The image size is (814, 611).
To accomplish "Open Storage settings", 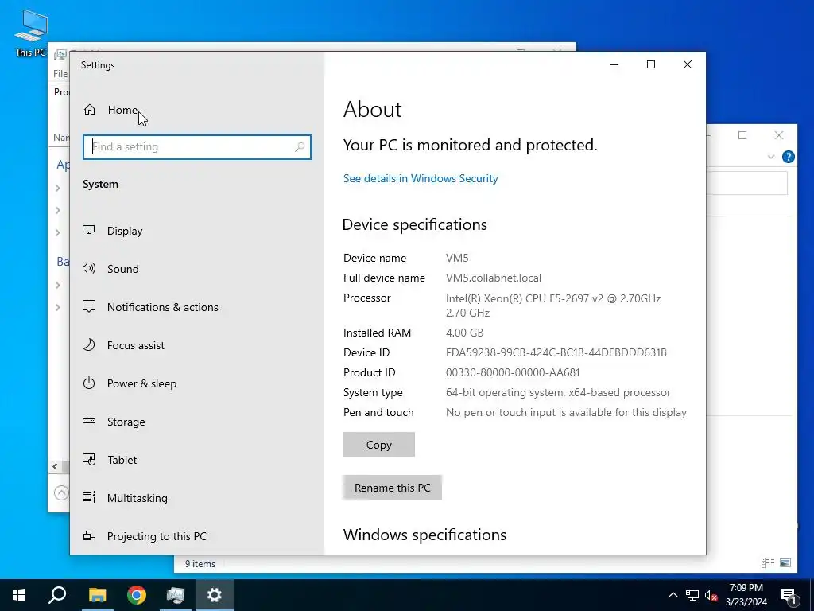I will coord(114,422).
